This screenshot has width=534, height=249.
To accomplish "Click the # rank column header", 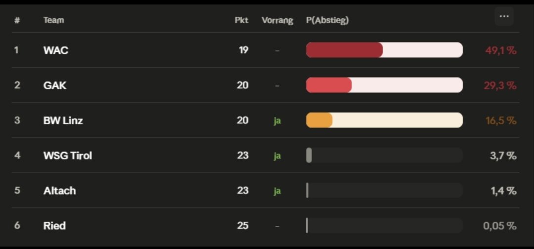I will click(x=17, y=21).
